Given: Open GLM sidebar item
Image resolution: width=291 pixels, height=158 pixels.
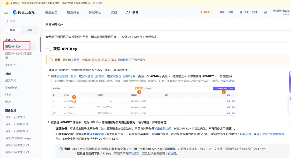Looking at the screenshot, I should pyautogui.click(x=8, y=102).
